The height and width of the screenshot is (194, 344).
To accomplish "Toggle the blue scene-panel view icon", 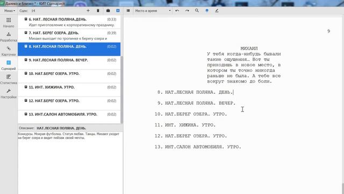I will click(118, 11).
